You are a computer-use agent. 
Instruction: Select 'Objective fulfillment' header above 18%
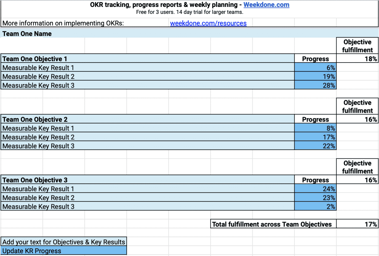pos(357,46)
